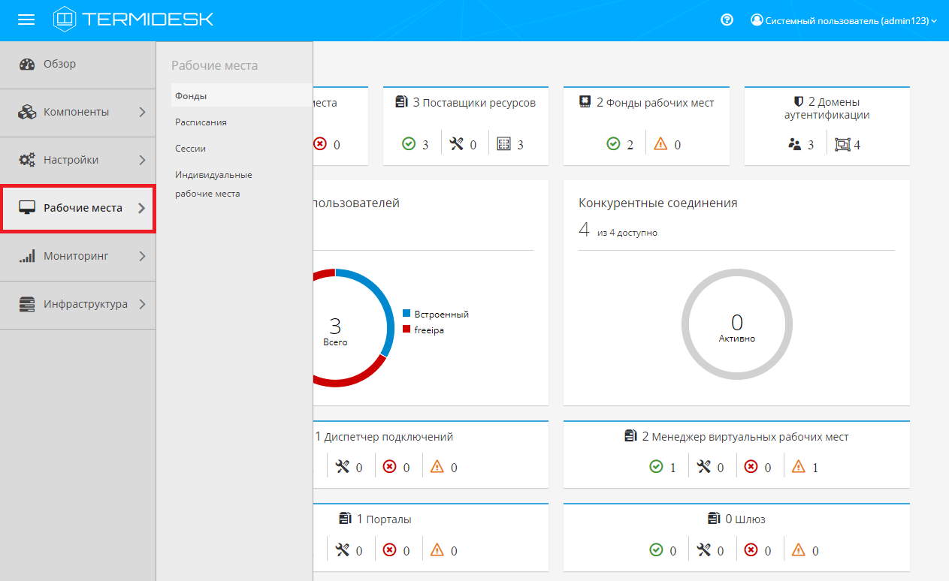Screen dimensions: 949x581
Task: Click the Рабочие места monitor icon
Action: coord(27,209)
